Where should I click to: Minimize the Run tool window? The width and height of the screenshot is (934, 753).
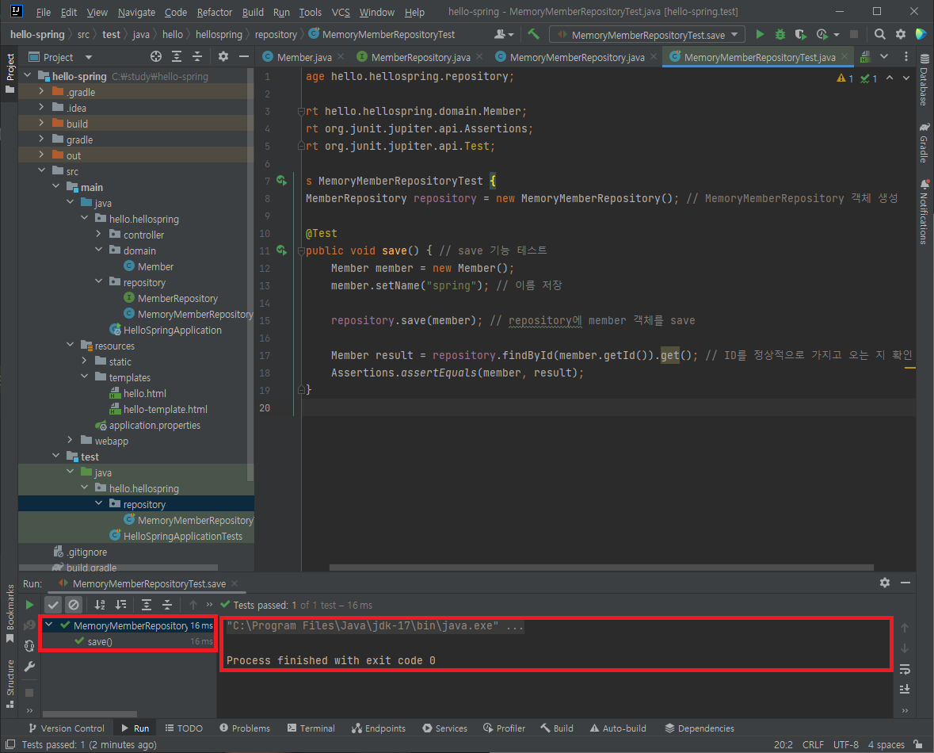pyautogui.click(x=905, y=583)
